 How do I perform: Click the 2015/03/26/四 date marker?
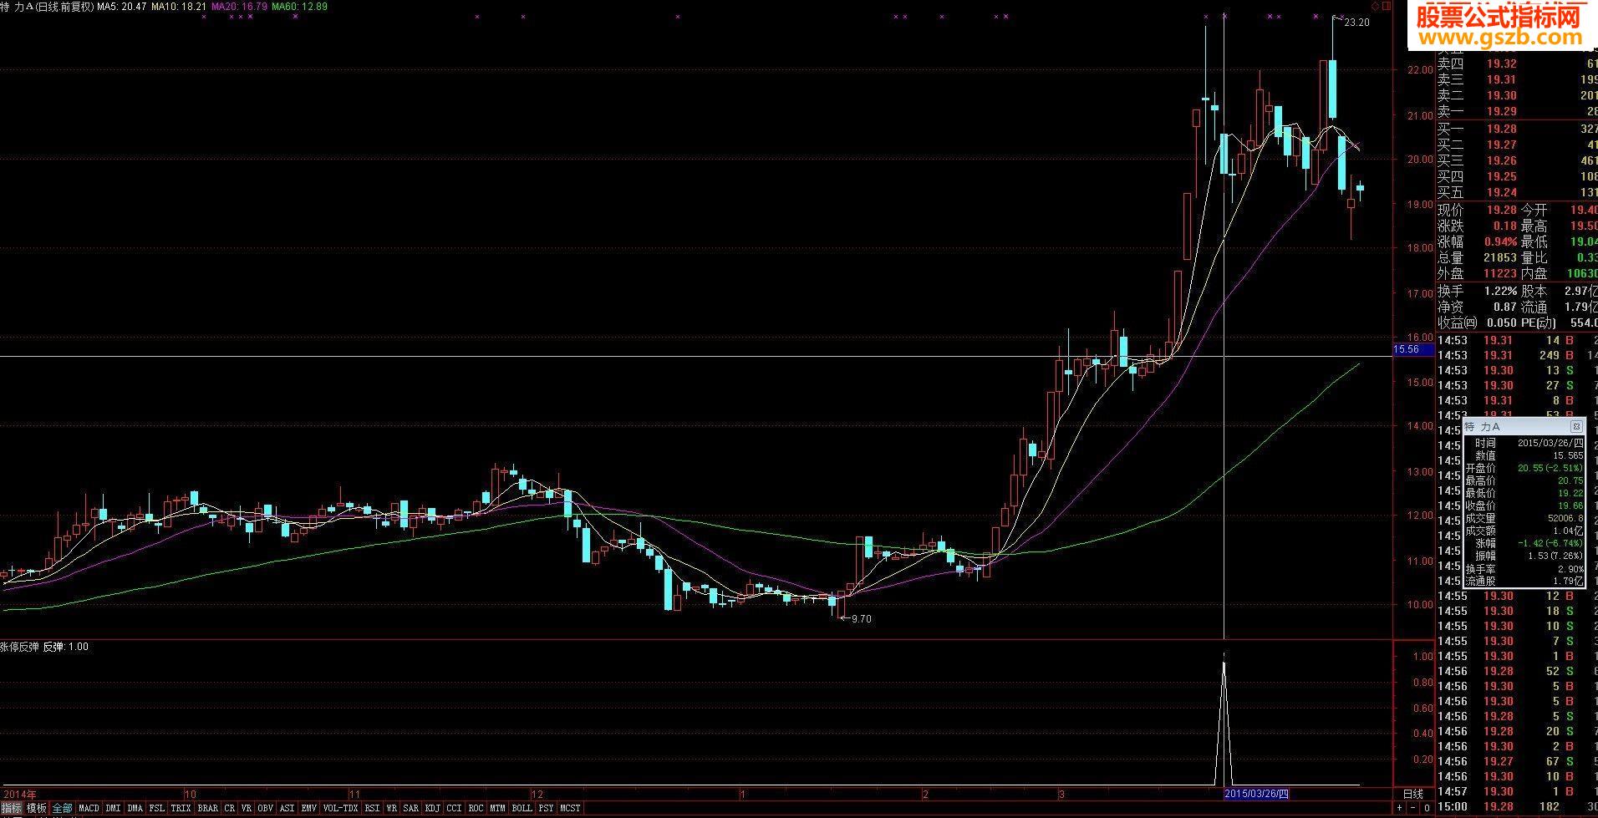(x=1257, y=794)
